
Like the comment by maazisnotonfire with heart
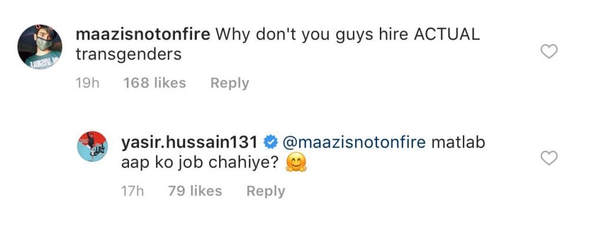[x=549, y=51]
